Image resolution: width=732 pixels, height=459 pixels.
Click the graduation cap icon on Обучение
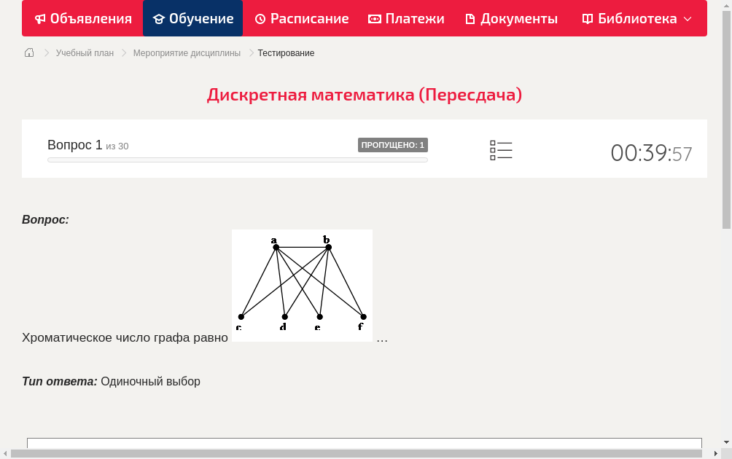click(x=157, y=18)
